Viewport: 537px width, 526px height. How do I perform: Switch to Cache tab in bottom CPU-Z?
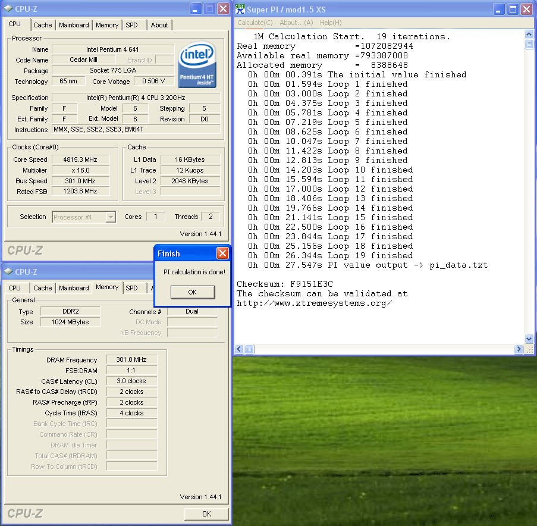(x=43, y=288)
